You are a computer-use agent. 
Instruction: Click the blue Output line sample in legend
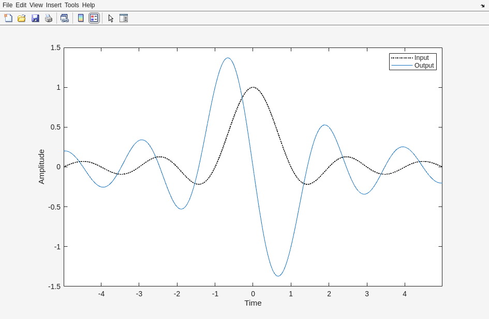(x=402, y=66)
